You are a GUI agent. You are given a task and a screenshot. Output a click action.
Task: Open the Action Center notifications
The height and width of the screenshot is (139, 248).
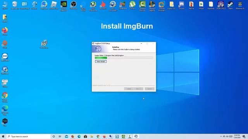tap(244, 136)
